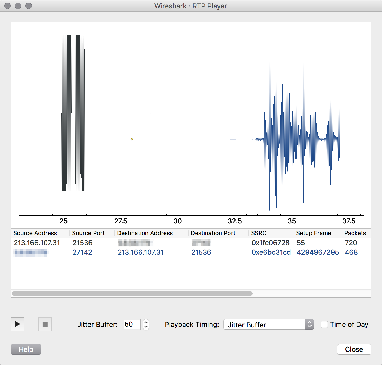The width and height of the screenshot is (382, 365).
Task: Increase the Jitter Buffer with up arrow
Action: [x=146, y=322]
